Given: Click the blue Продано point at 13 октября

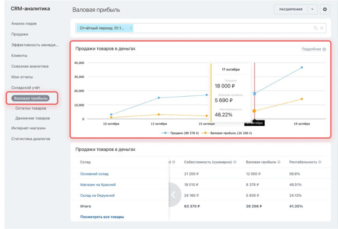Looking at the screenshot, I should click(x=159, y=98).
